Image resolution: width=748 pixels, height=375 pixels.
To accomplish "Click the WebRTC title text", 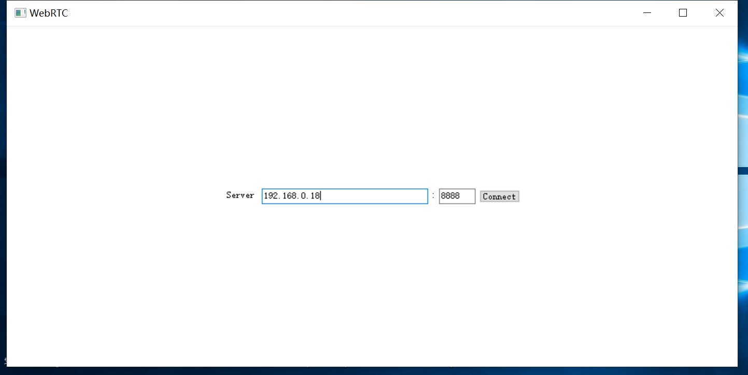I will pyautogui.click(x=49, y=12).
